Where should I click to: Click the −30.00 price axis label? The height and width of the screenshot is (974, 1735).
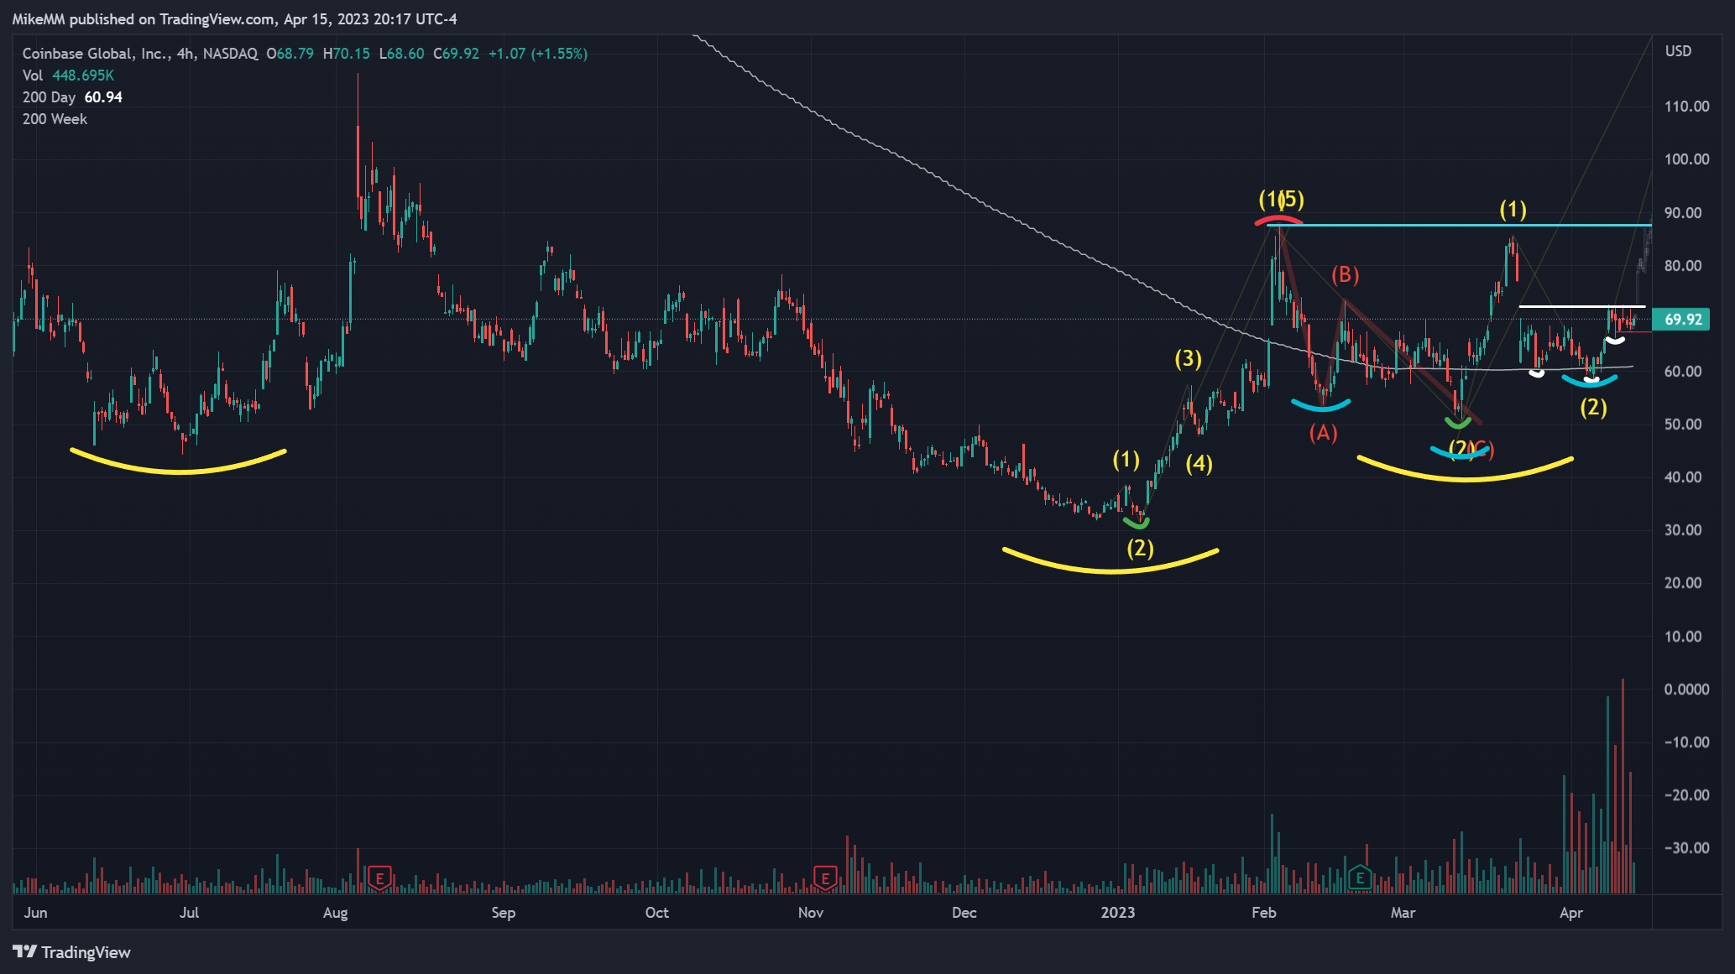click(1686, 848)
